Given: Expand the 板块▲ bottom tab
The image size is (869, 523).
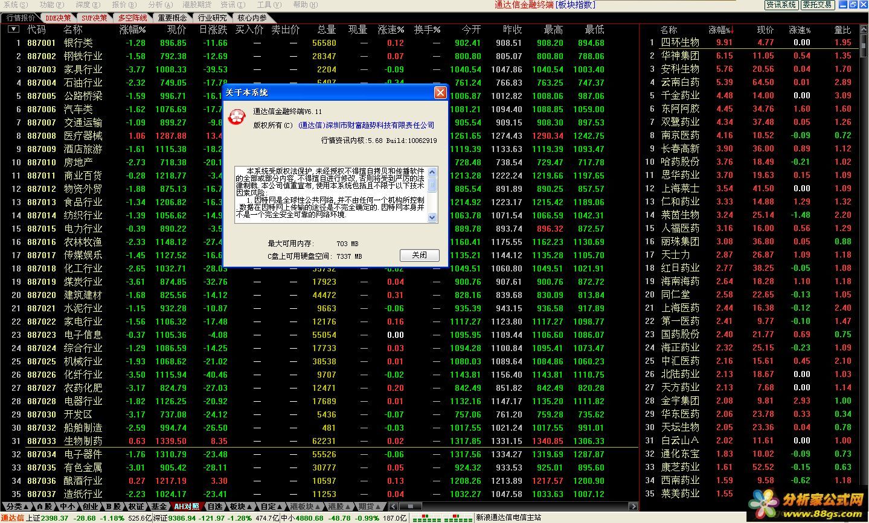Looking at the screenshot, I should pos(241,507).
